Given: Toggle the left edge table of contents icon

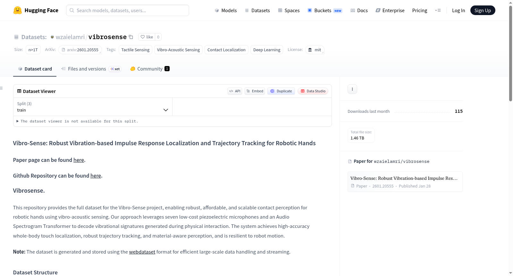Looking at the screenshot, I should 2,88.
